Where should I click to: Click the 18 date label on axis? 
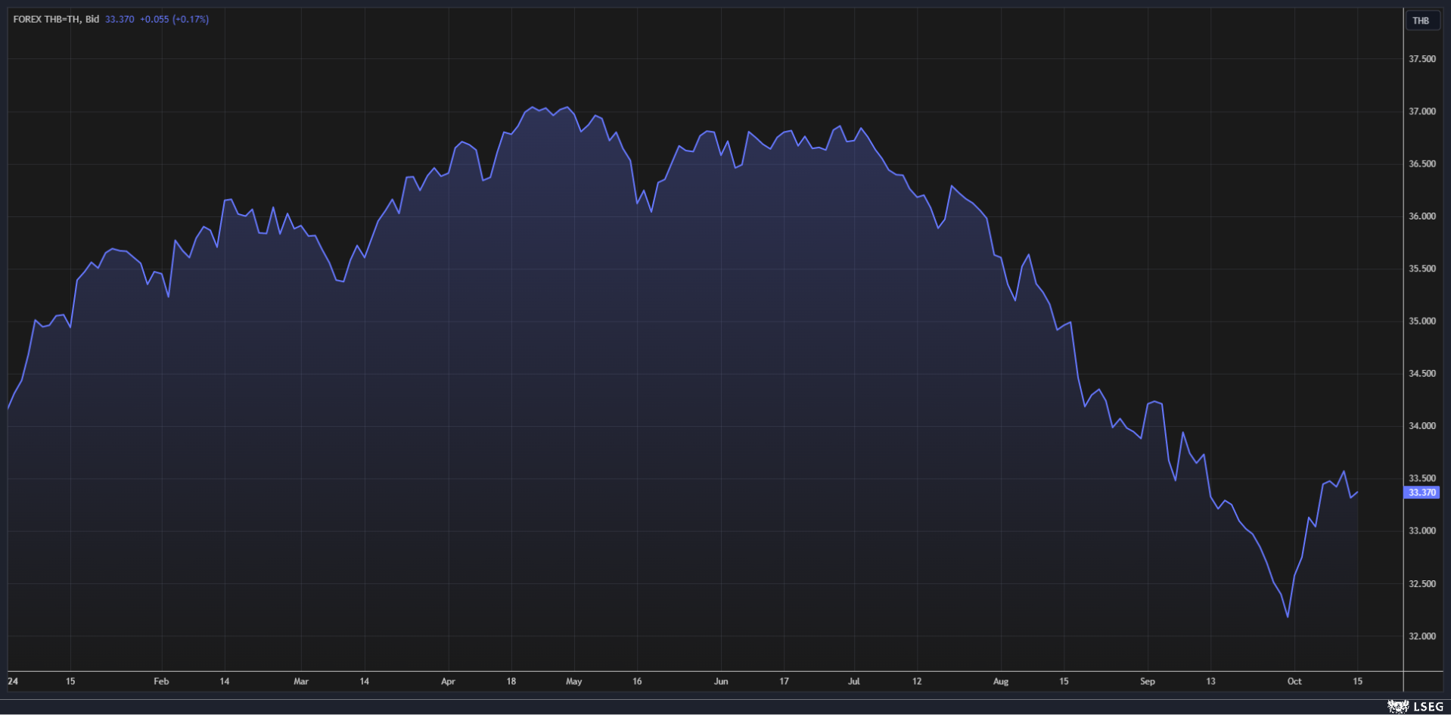pyautogui.click(x=511, y=682)
